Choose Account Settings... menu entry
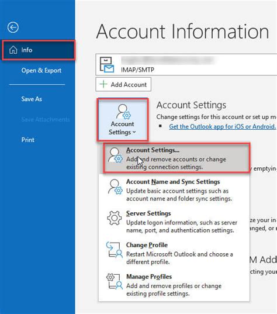The width and height of the screenshot is (277, 314). tap(175, 158)
